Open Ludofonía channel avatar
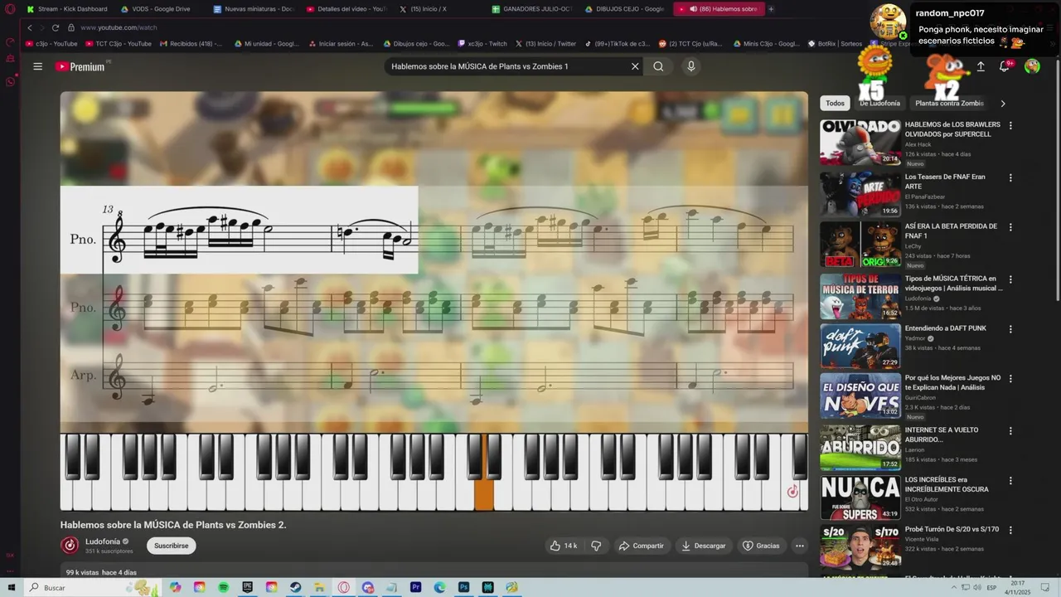Viewport: 1061px width, 597px height. [x=70, y=545]
